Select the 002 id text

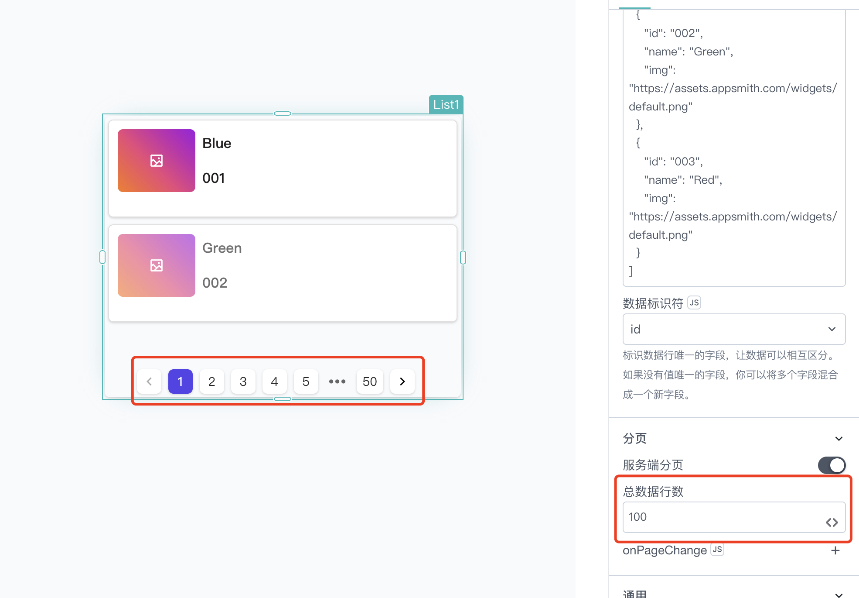coord(215,283)
